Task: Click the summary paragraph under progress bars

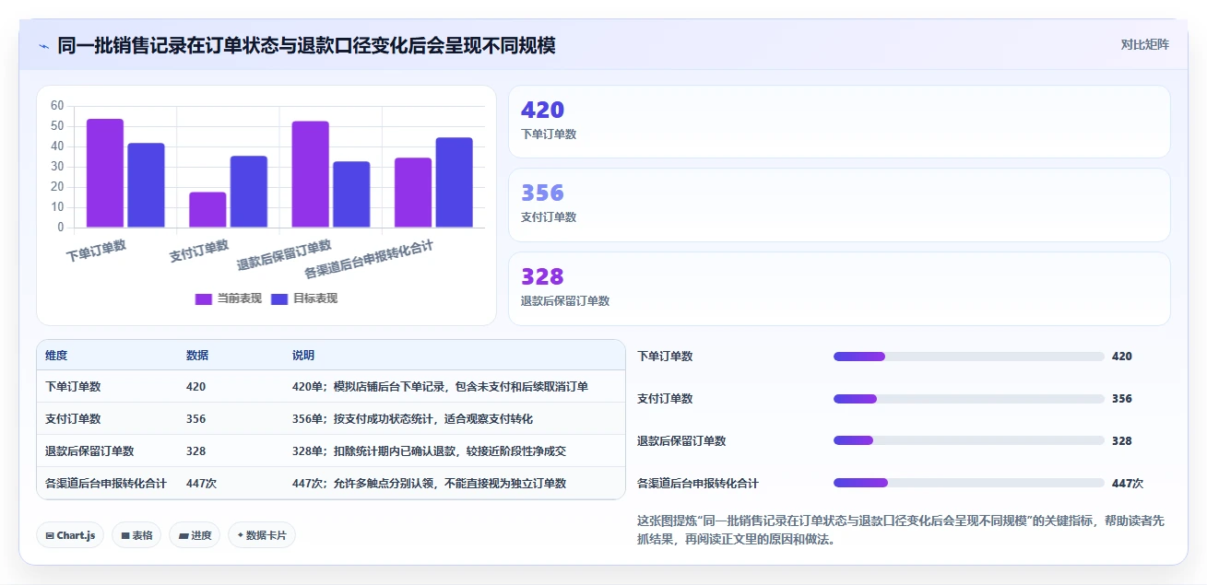Action: point(901,531)
